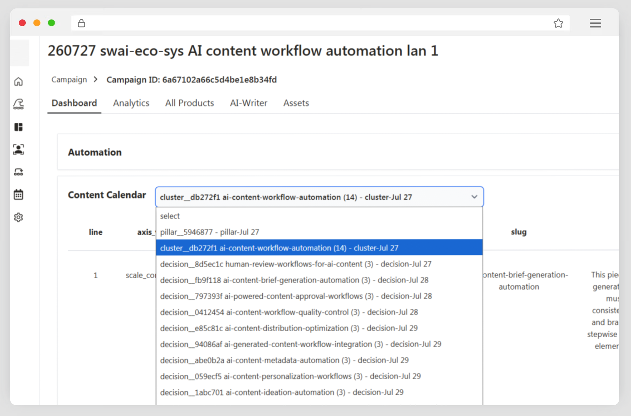Select highlighted cluster__db272f1 option in list
Viewport: 631px width, 416px height.
tap(319, 248)
